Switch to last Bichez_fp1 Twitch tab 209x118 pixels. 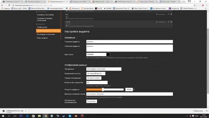[x=170, y=2]
